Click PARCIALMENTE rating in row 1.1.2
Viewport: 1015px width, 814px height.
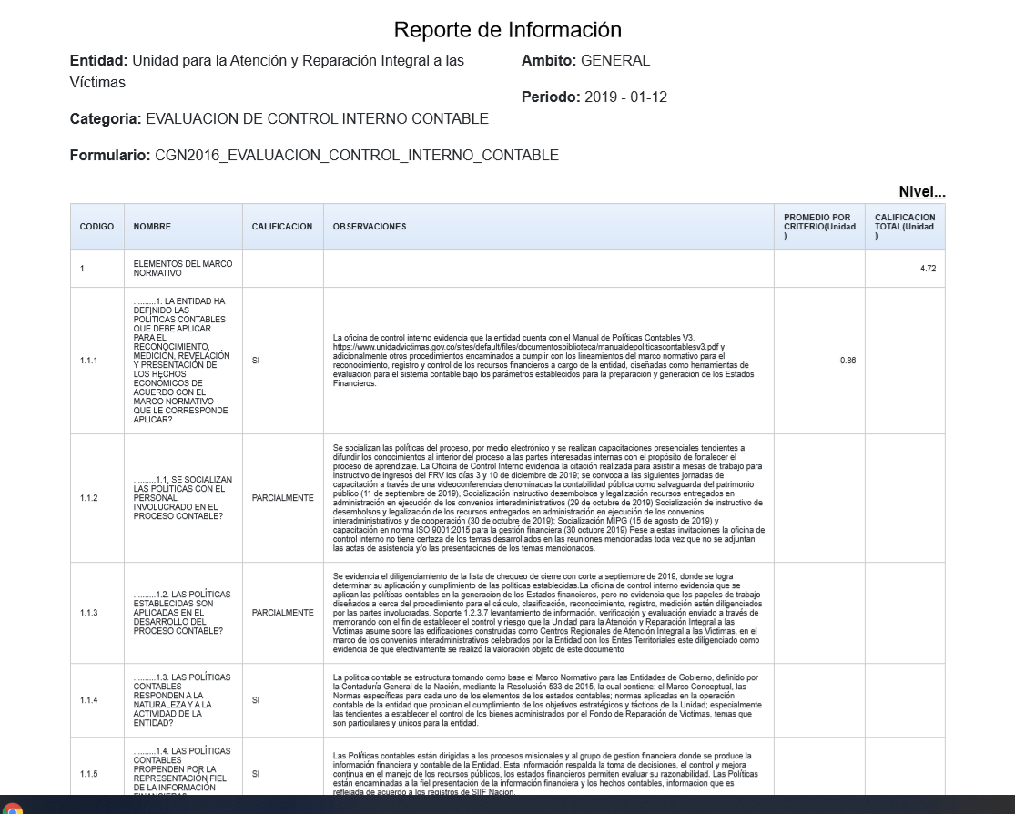point(283,498)
